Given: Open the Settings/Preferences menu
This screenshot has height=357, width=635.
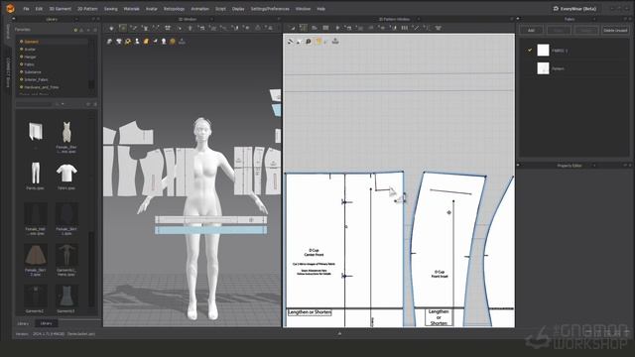Looking at the screenshot, I should tap(270, 9).
